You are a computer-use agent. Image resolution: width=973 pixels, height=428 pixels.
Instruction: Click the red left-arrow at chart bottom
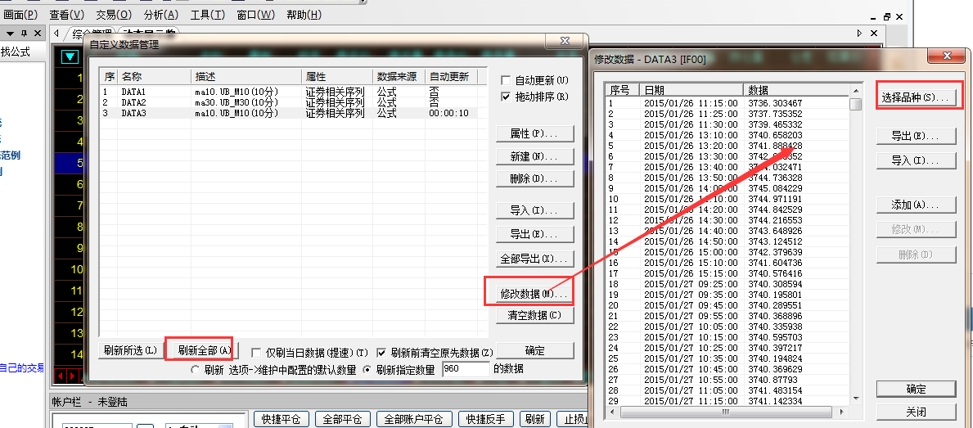60,376
